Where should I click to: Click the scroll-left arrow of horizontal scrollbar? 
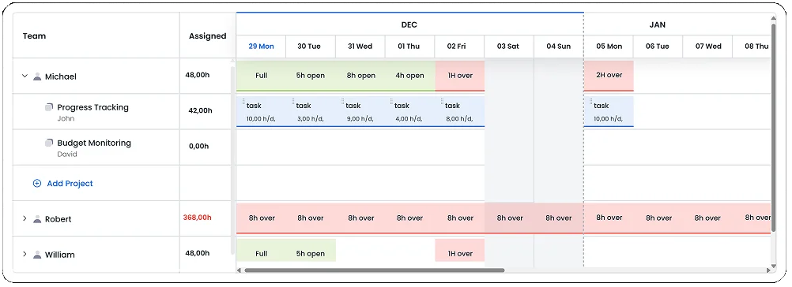pyautogui.click(x=239, y=270)
